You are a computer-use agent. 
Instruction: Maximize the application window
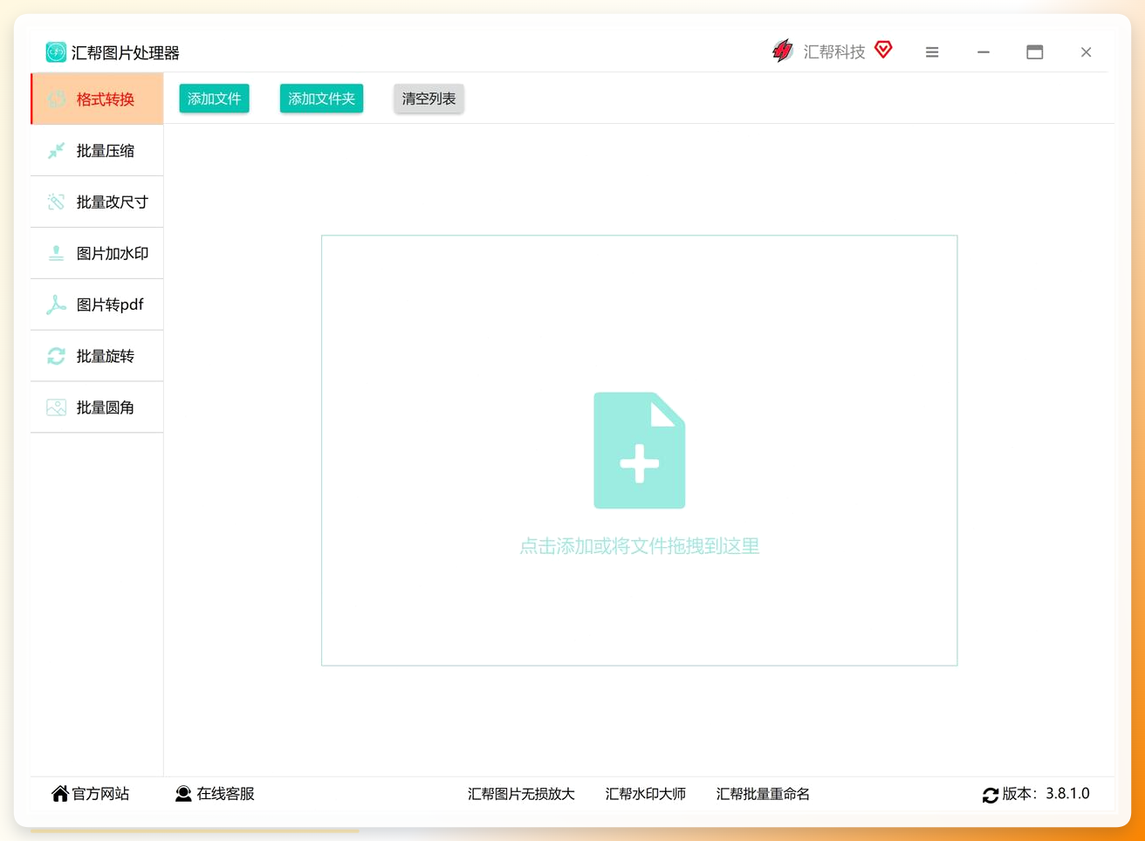pyautogui.click(x=1035, y=52)
